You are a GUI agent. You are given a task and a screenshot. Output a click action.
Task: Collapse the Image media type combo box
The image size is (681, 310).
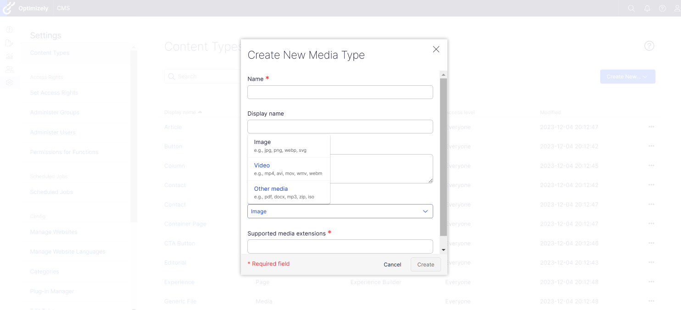340,211
